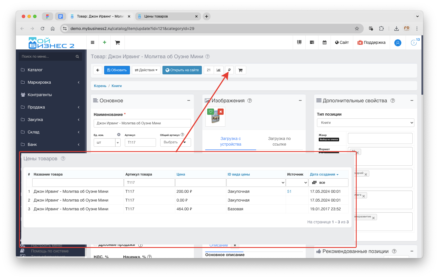Click the browser home icon
The height and width of the screenshot is (279, 439).
[53, 29]
